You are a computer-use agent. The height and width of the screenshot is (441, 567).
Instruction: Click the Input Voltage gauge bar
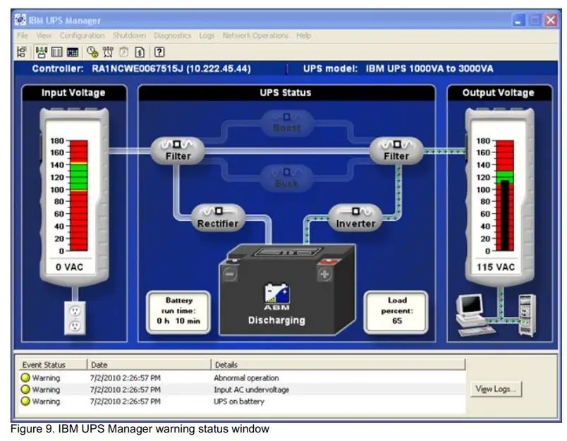click(79, 195)
